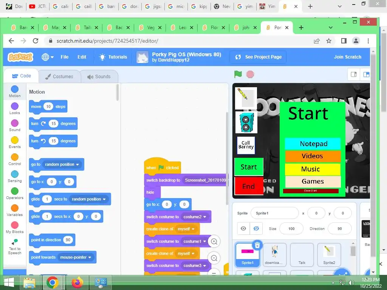This screenshot has width=387, height=290.
Task: Select the Talk sprite
Action: click(x=302, y=255)
